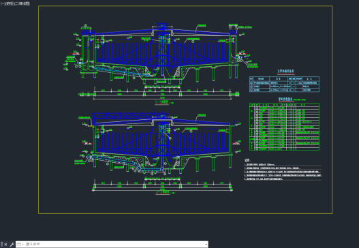This screenshot has height=248, width=359.
Task: Select the notes heading text block
Action: click(247, 160)
